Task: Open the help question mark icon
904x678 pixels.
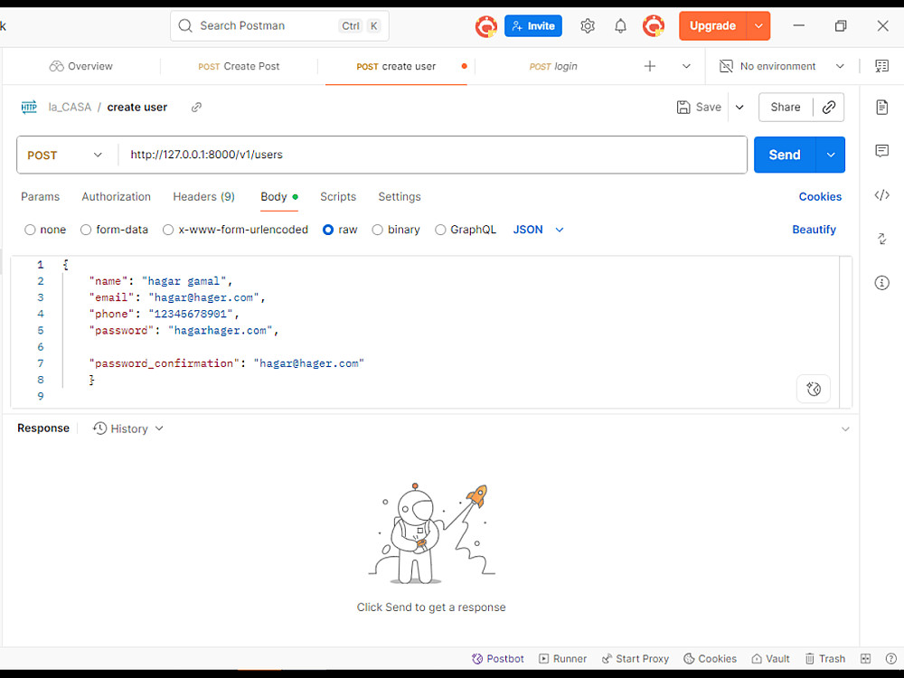Action: click(890, 658)
